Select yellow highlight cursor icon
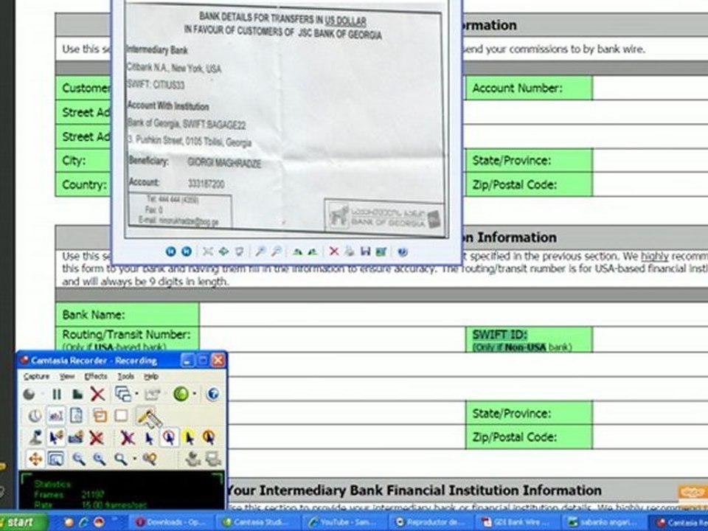The image size is (708, 531). (x=190, y=437)
